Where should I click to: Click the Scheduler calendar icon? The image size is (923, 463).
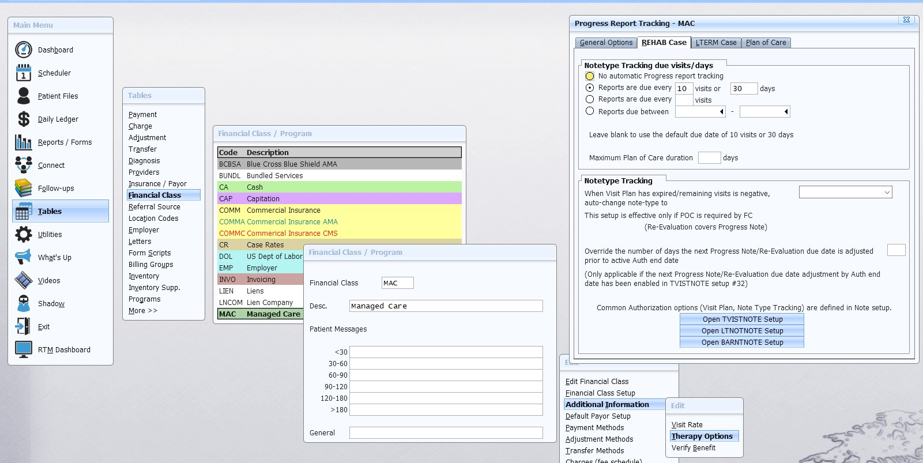pyautogui.click(x=24, y=73)
